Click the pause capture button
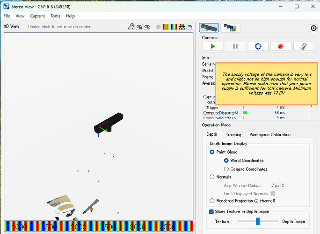The width and height of the screenshot is (320, 234). tap(235, 46)
